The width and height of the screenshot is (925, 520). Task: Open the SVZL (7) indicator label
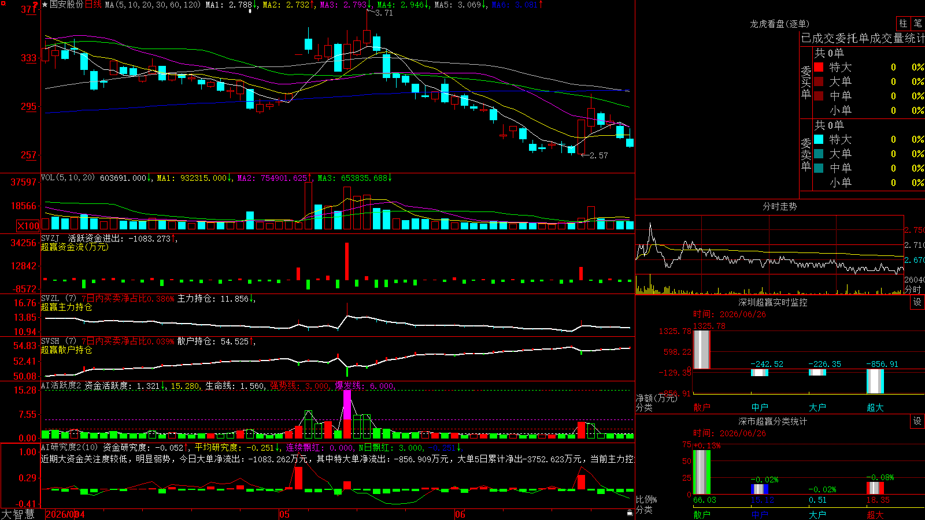58,298
